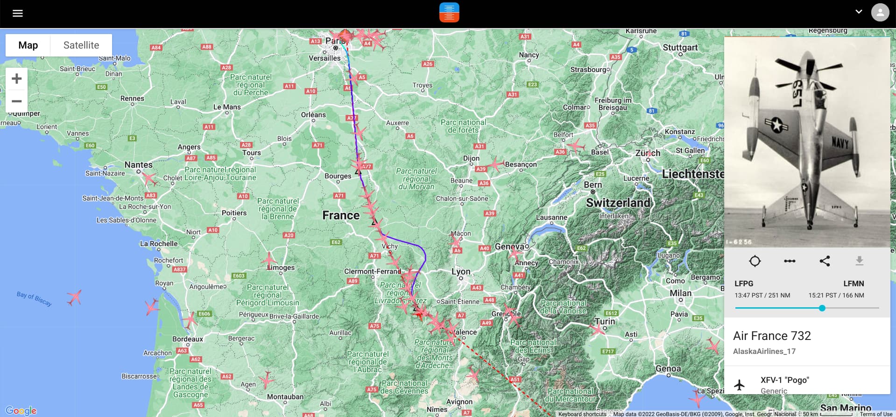Click the download icon in flight panel
This screenshot has width=896, height=417.
(859, 261)
